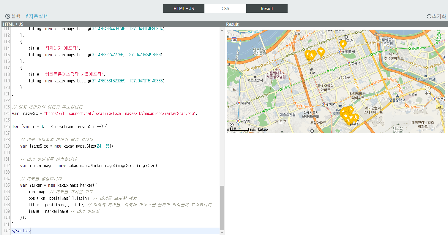Click the 서초역 green station dot
448x235 pixels.
pyautogui.click(x=281, y=89)
